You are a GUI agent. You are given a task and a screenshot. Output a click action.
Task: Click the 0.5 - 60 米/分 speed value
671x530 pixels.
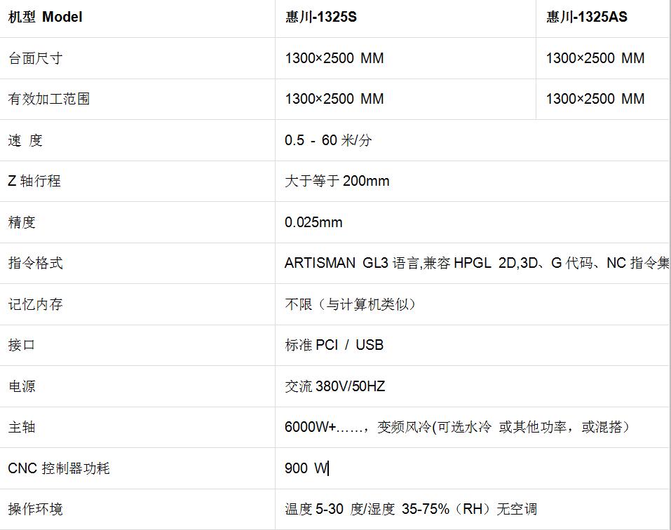328,140
